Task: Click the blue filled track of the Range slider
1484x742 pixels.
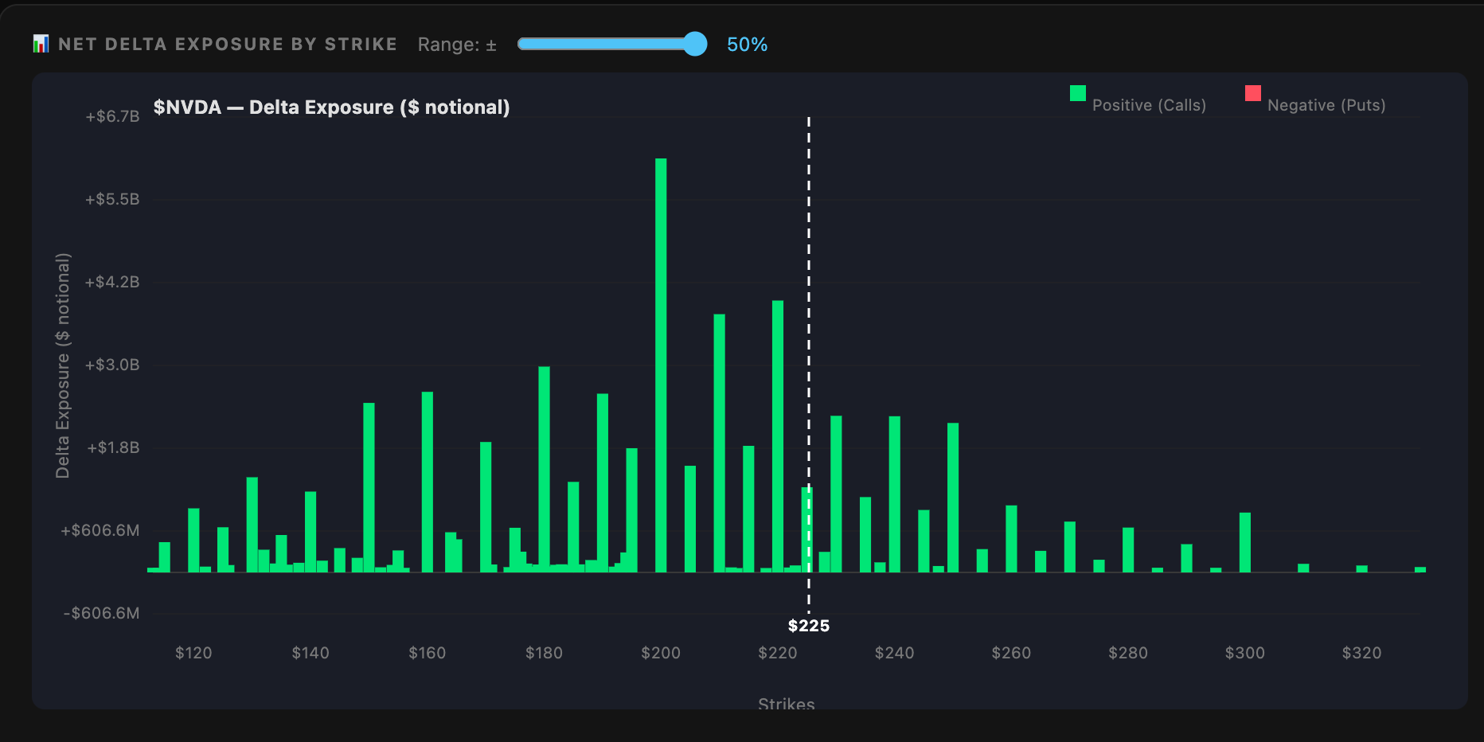Action: pyautogui.click(x=606, y=44)
